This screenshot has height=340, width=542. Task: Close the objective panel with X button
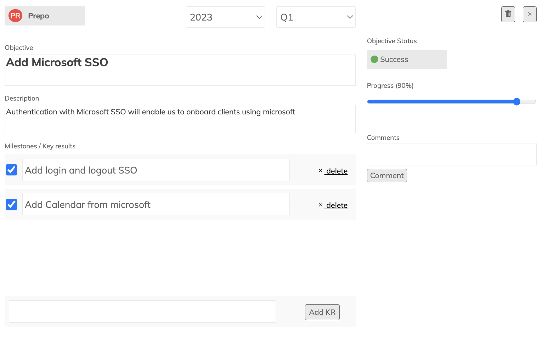[x=530, y=15]
